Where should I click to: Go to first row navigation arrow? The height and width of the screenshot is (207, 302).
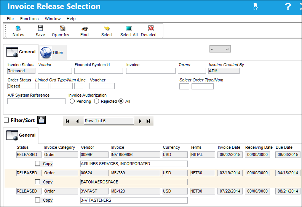pos(68,121)
